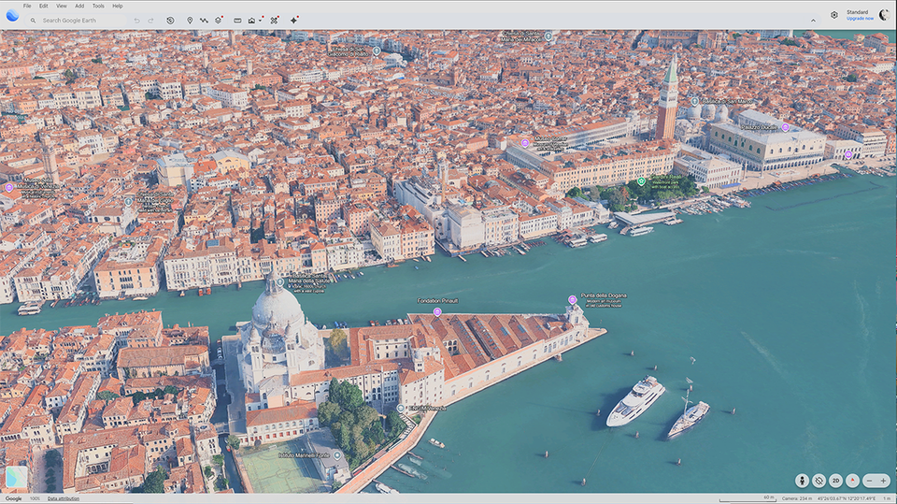Click the green park marker near waterfront
Viewport: 897px width, 504px height.
[x=641, y=181]
